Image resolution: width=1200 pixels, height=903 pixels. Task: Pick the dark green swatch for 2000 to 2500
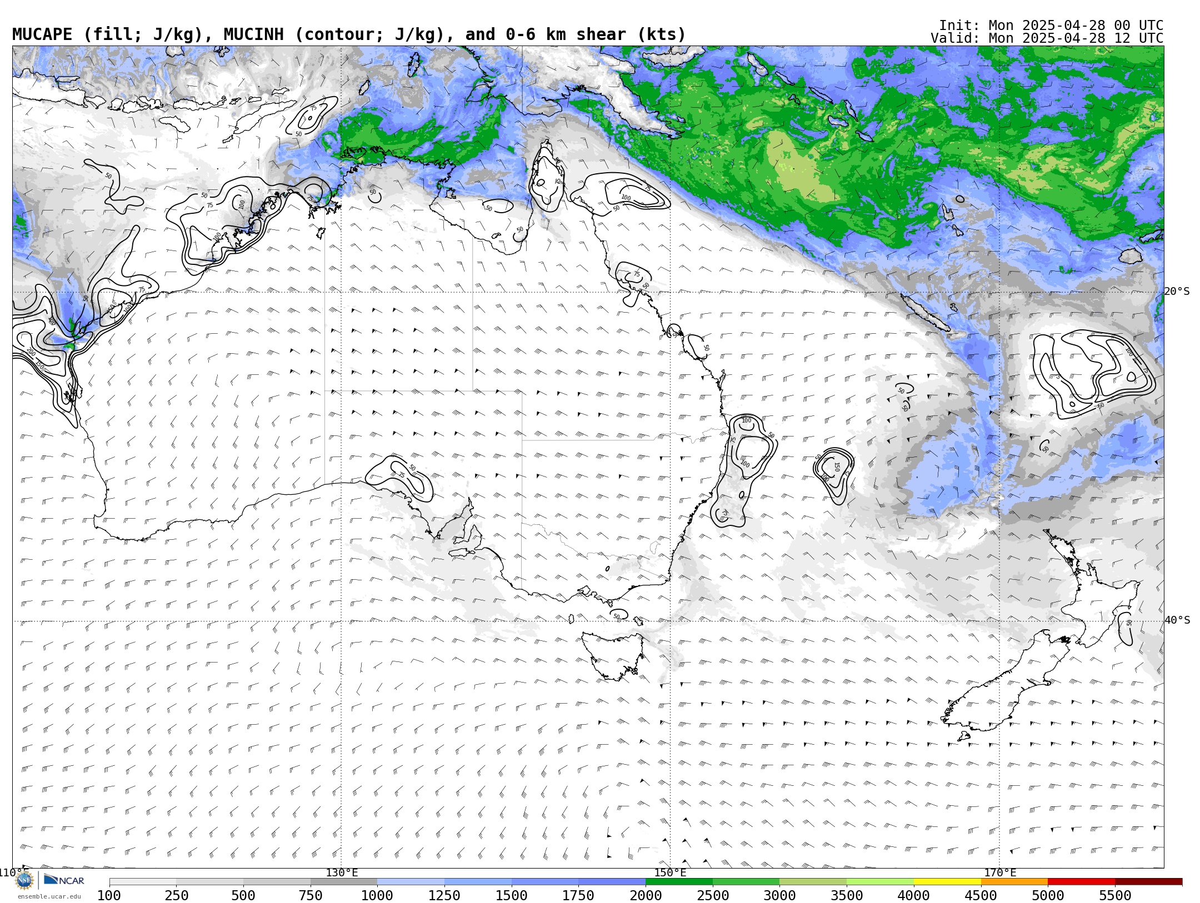coord(679,882)
